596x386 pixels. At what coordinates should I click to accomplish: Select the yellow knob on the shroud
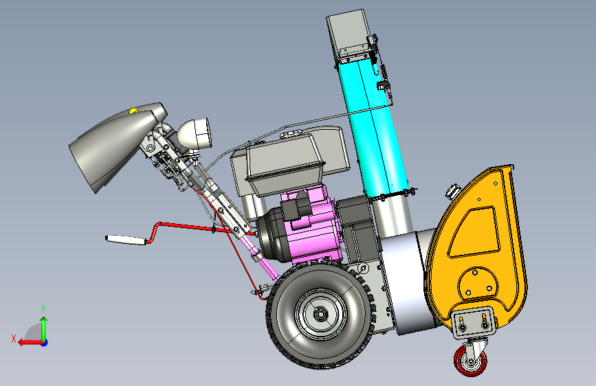133,111
